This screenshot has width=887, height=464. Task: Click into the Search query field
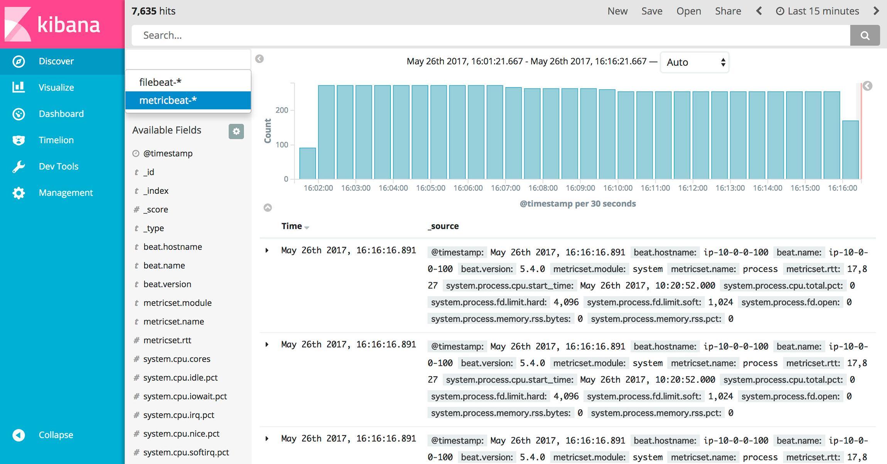(490, 35)
